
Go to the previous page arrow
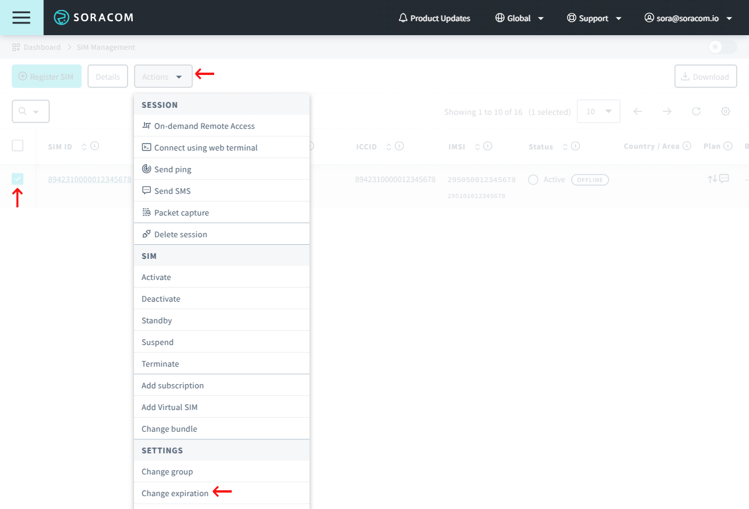(638, 111)
